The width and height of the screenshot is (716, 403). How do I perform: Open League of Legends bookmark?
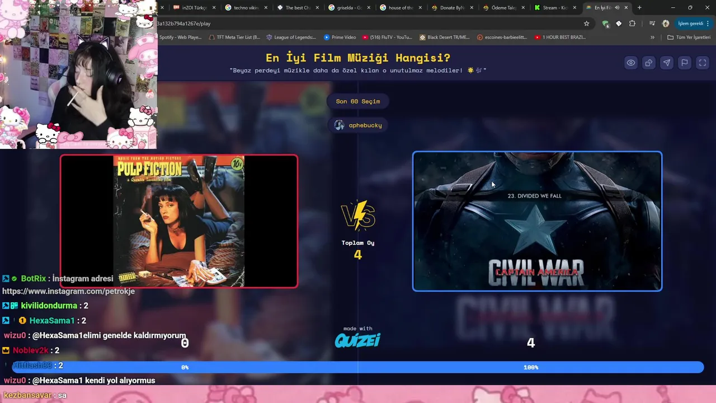coord(291,38)
